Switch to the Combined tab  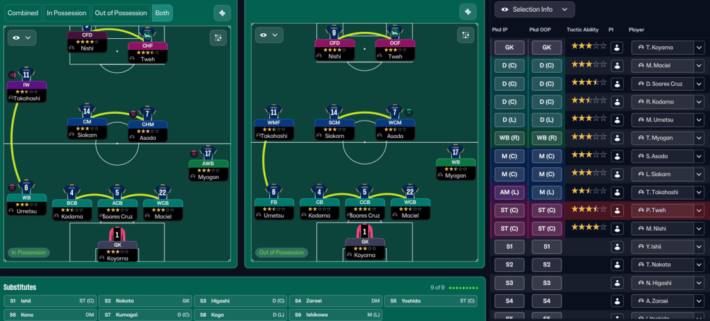(23, 12)
